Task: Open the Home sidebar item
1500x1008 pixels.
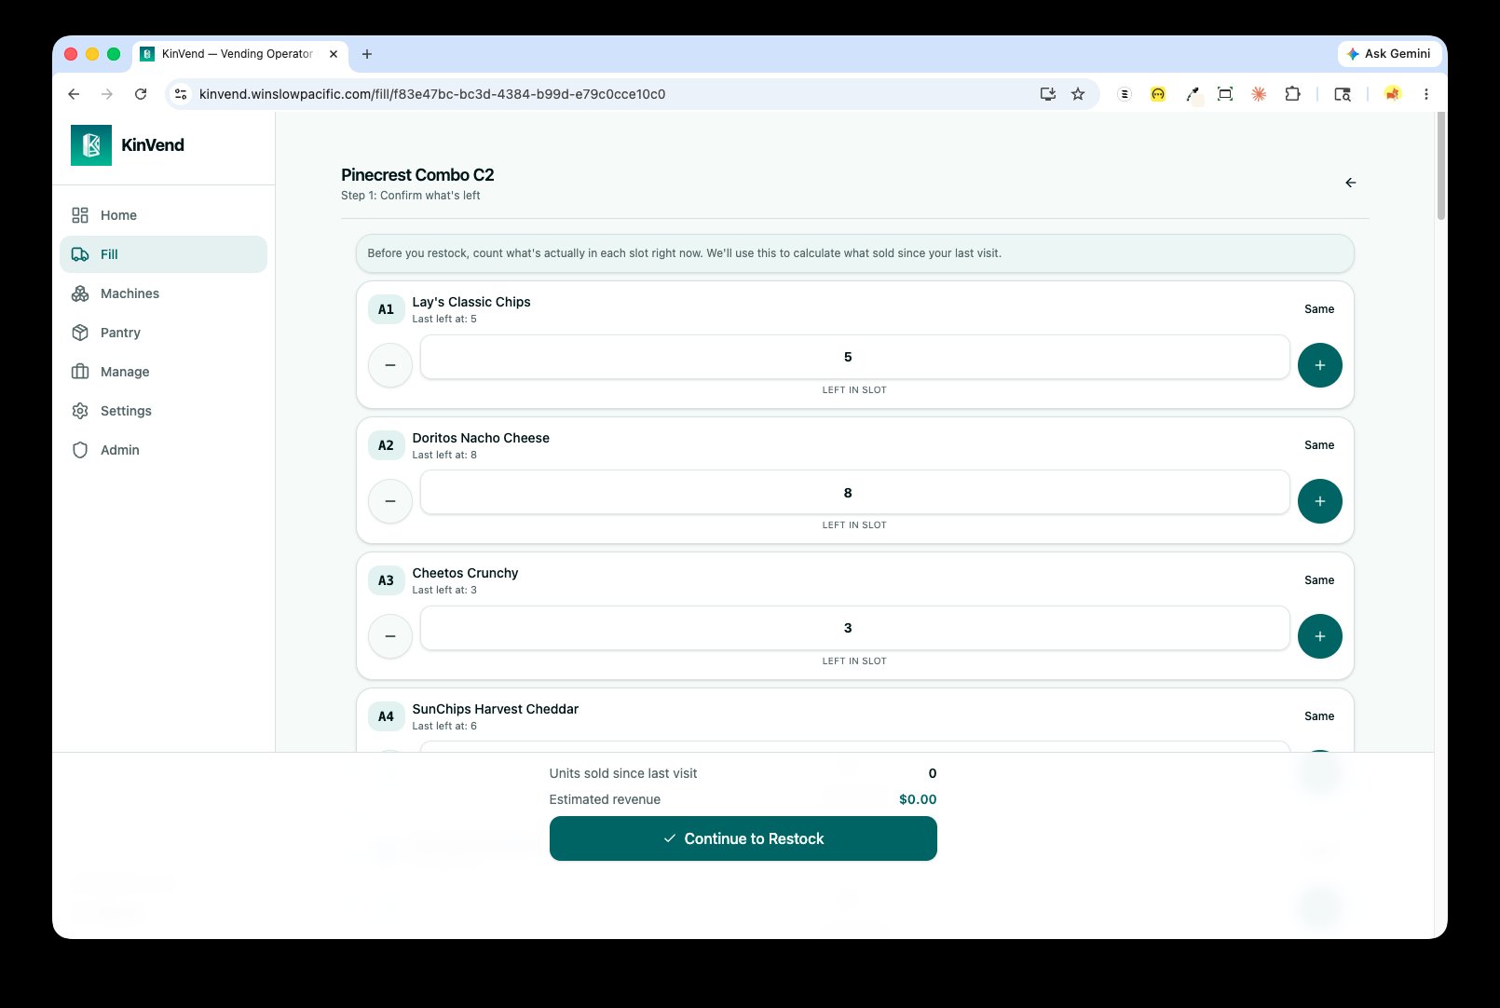Action: coord(163,215)
